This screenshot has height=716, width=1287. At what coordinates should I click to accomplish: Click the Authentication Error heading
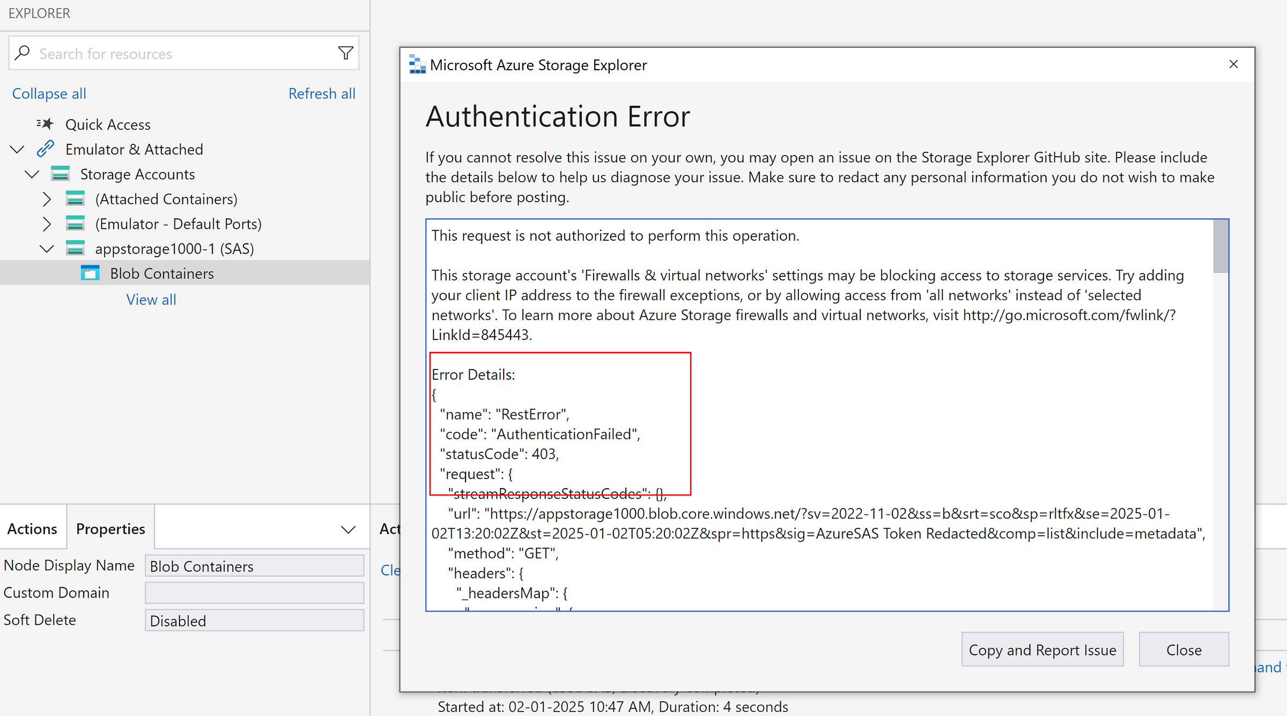click(558, 116)
